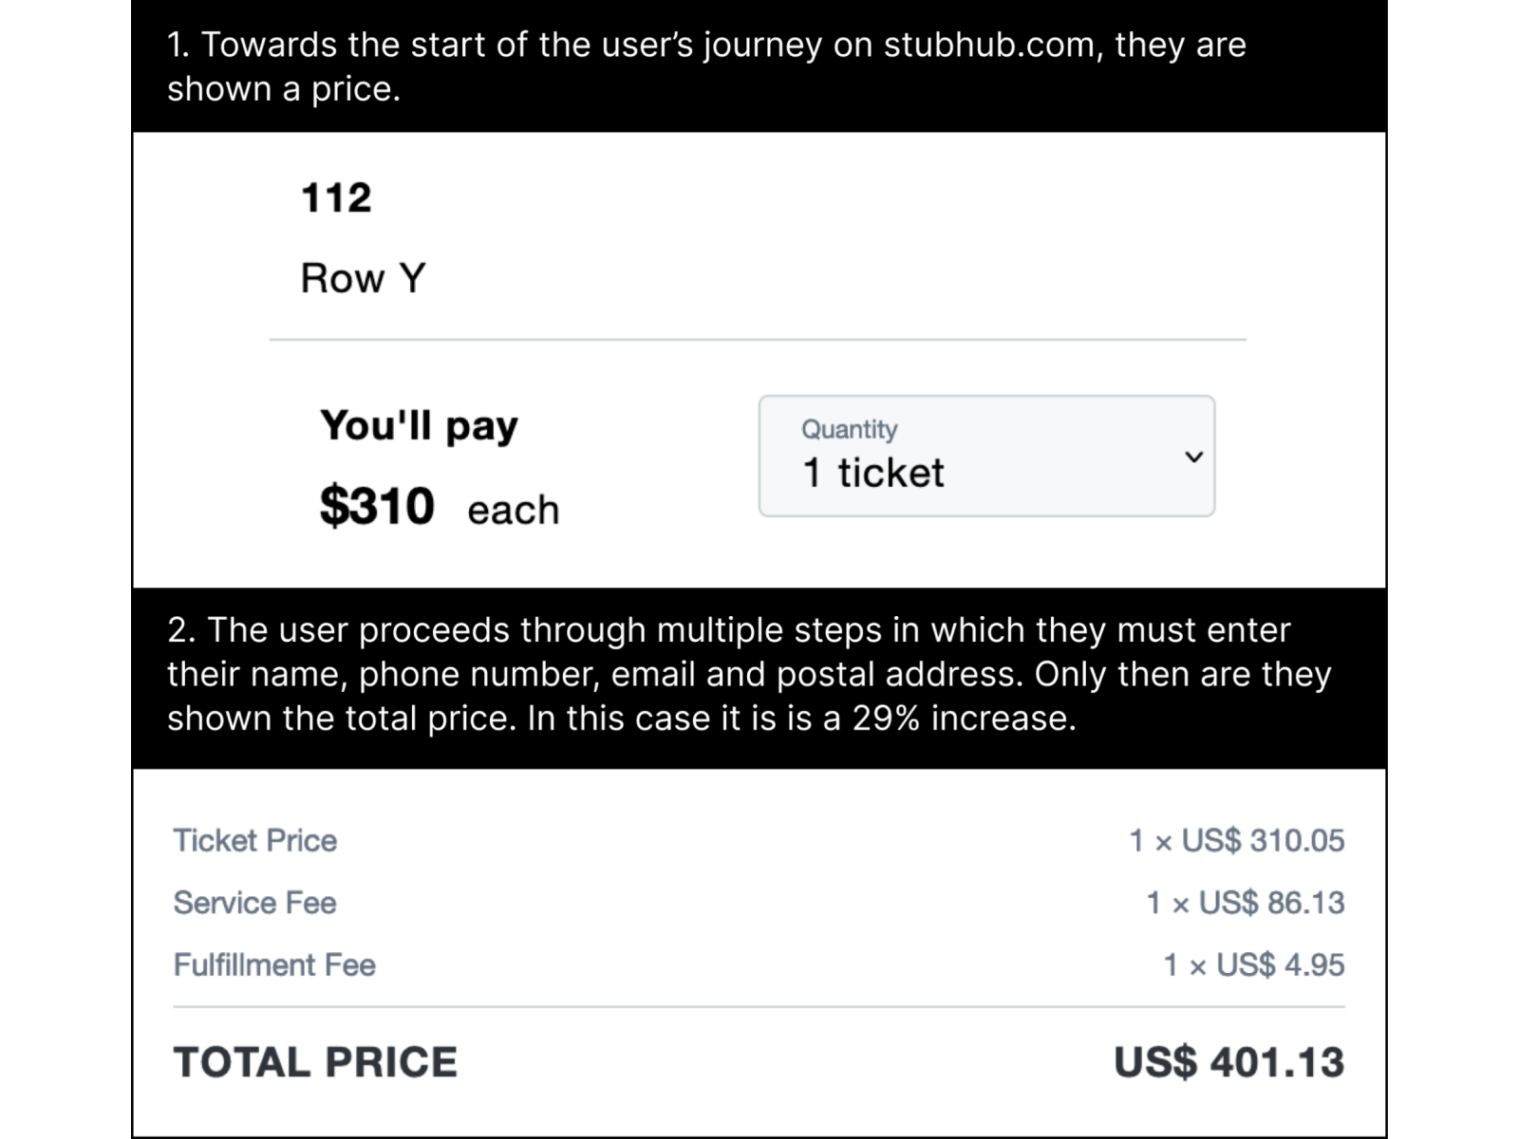
Task: Select section number 112 heading
Action: pos(336,197)
